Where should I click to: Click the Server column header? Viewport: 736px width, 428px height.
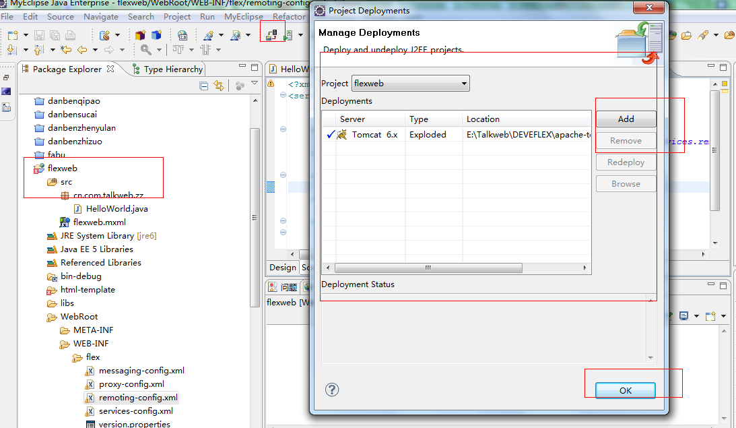pos(370,119)
